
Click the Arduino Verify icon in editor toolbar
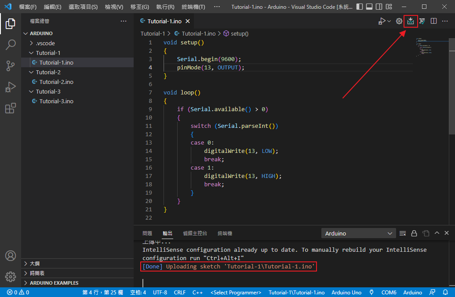[x=422, y=21]
